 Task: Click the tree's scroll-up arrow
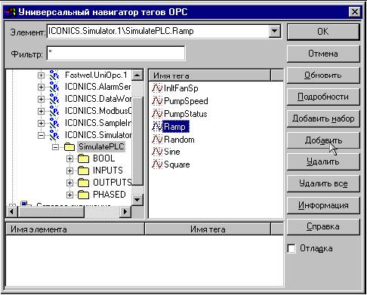(137, 75)
